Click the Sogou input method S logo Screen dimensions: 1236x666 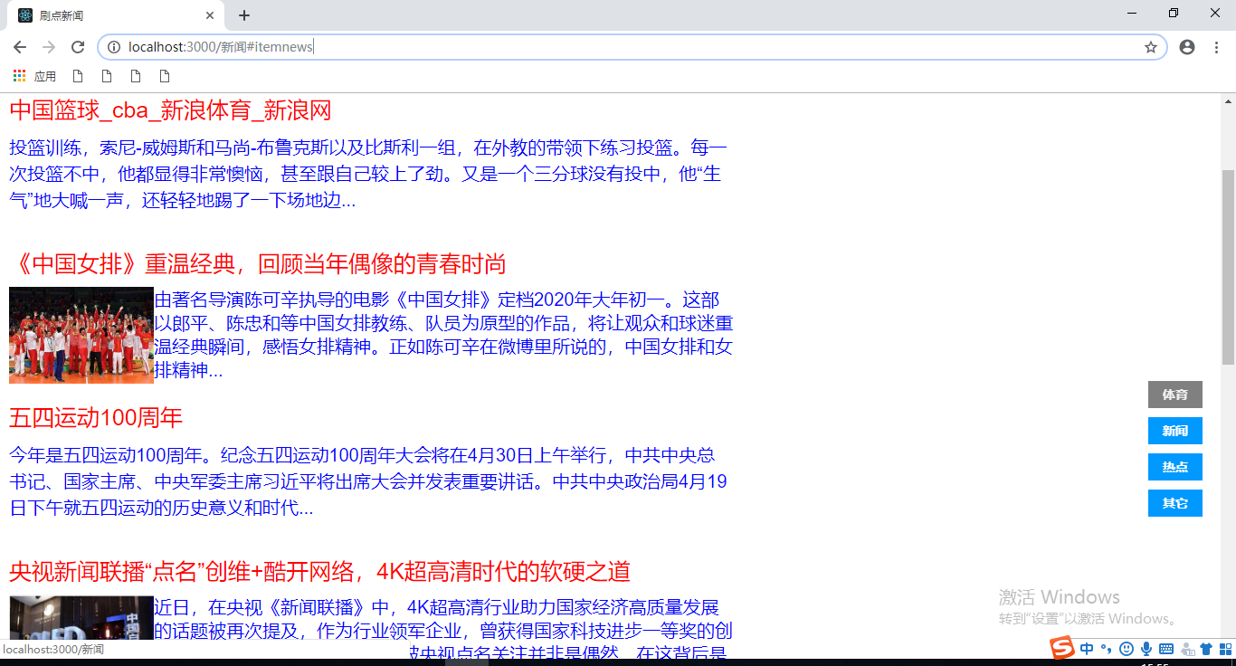pyautogui.click(x=1062, y=648)
